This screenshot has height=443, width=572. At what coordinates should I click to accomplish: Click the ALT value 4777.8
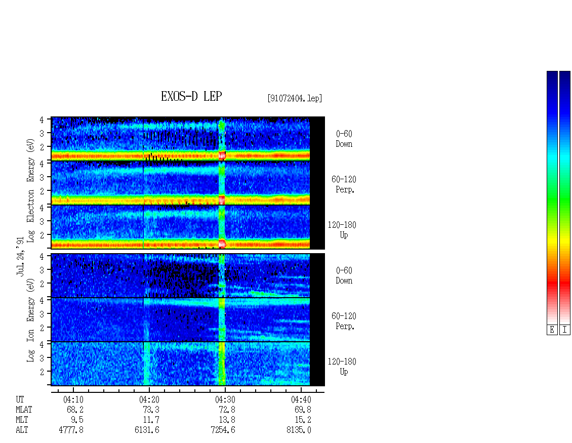tap(71, 430)
